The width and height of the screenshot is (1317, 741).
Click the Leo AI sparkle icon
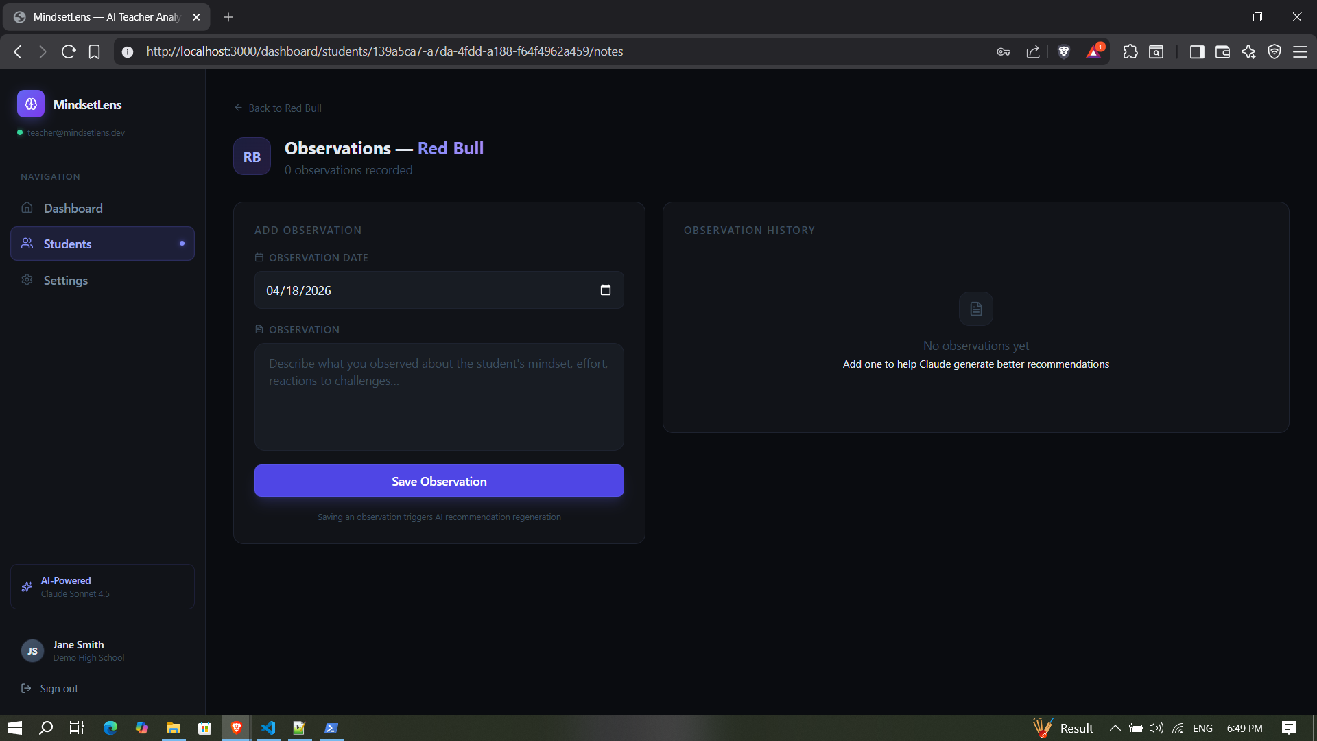pos(1248,51)
